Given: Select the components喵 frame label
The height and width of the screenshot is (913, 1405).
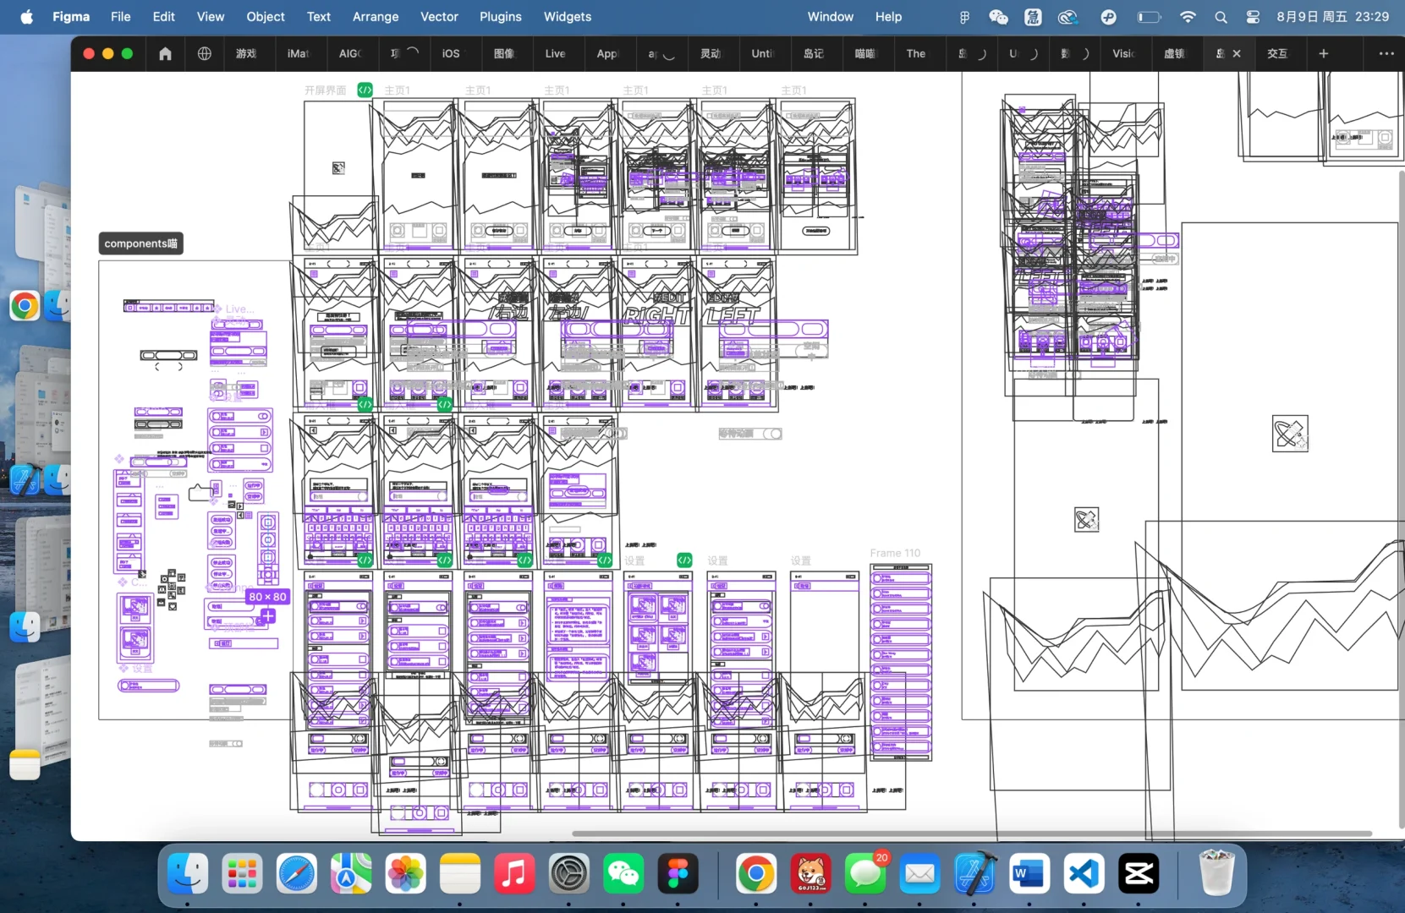Looking at the screenshot, I should (x=141, y=243).
